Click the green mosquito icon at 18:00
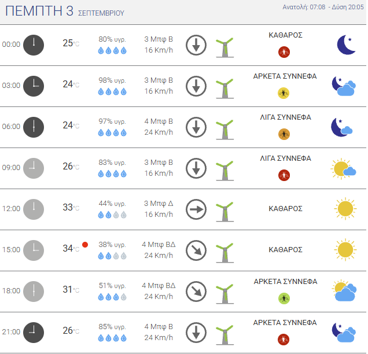 pos(284,298)
